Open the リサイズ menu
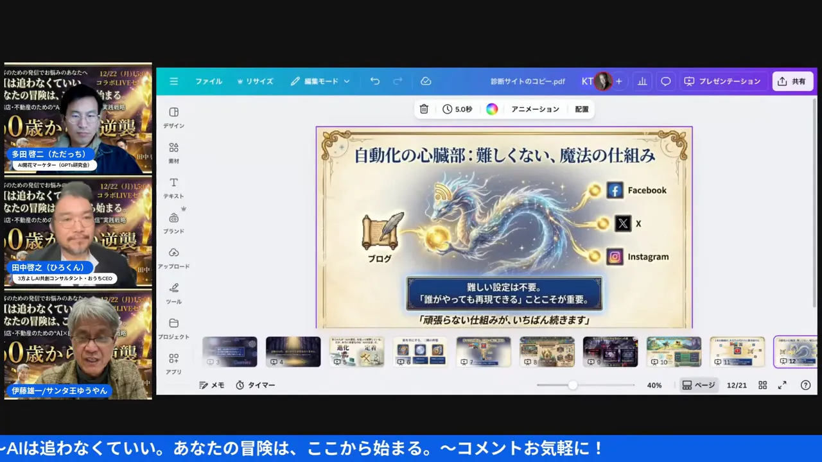The image size is (822, 462). [x=255, y=81]
